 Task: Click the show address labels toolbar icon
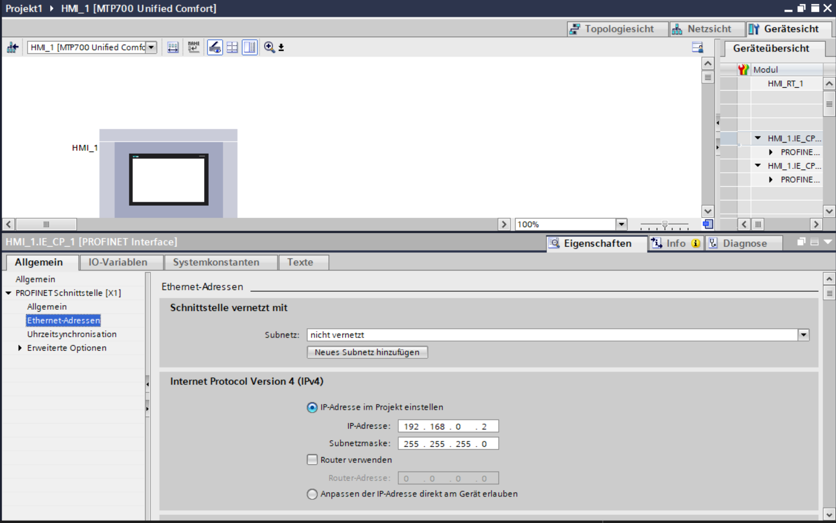(x=173, y=47)
